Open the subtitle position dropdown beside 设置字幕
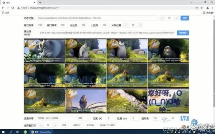The width and height of the screenshot is (215, 134). [83, 118]
